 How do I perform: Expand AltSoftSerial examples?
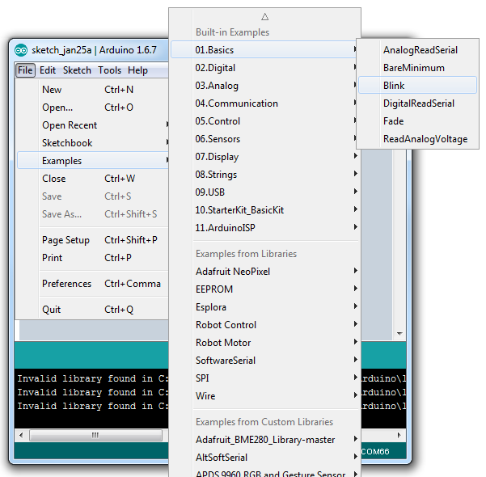pyautogui.click(x=264, y=457)
